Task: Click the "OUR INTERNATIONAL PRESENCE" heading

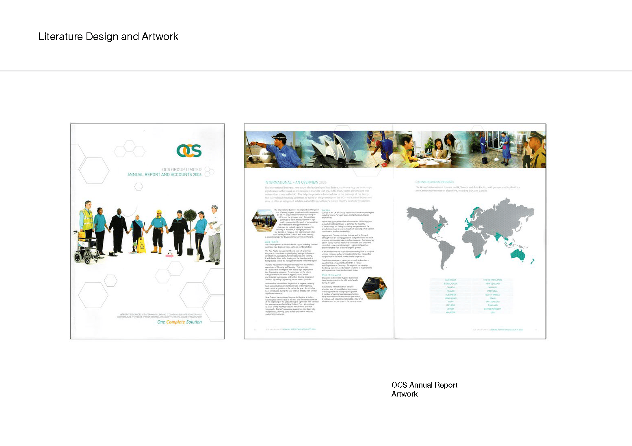Action: pos(435,182)
